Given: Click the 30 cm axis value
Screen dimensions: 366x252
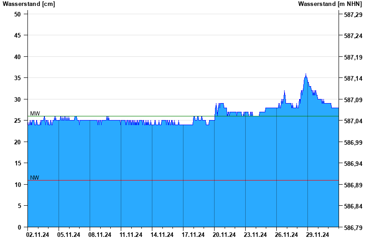Looking at the screenshot, I should click(x=17, y=99).
